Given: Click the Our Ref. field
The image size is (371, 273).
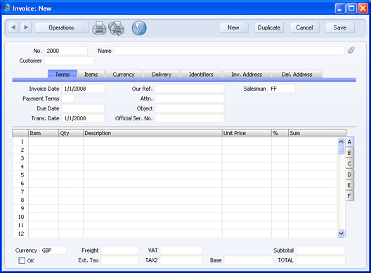Looking at the screenshot, I should pos(190,89).
